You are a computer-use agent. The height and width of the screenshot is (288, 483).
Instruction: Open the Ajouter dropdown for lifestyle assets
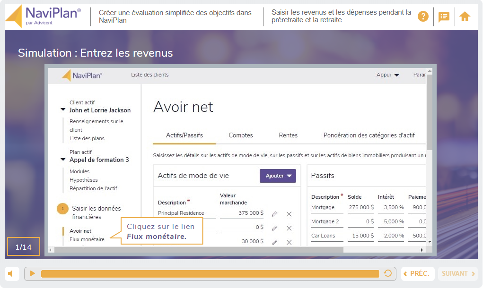(278, 176)
